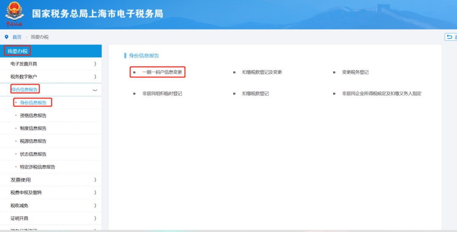Open the 一照一码户信息变更 link
Viewport: 457px width, 232px height.
[162, 72]
